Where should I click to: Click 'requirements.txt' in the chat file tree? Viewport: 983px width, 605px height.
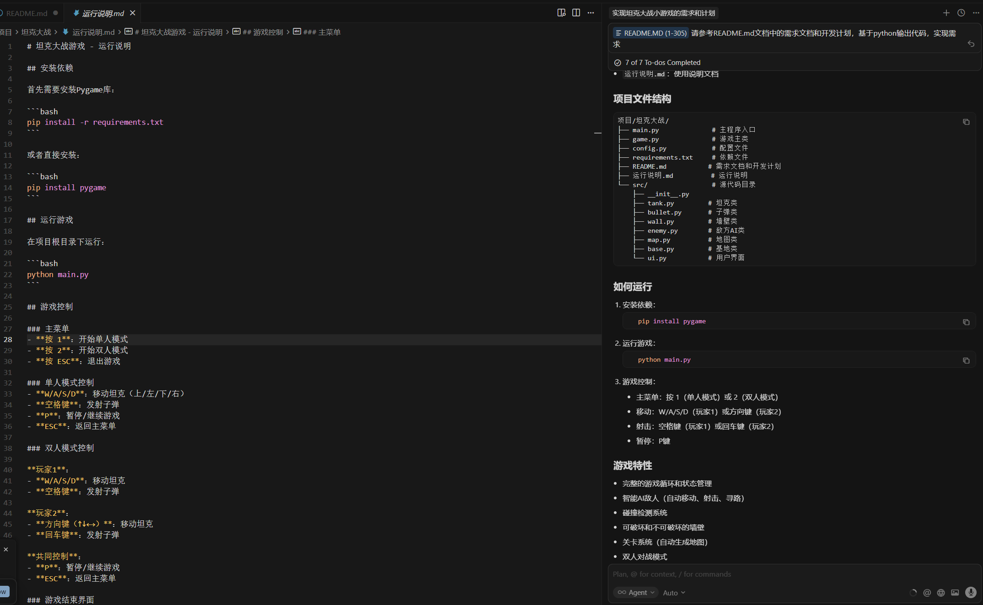pyautogui.click(x=662, y=157)
